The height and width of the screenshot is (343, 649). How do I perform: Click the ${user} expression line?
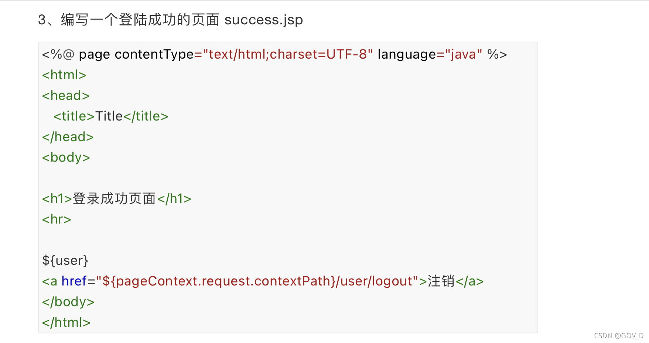(65, 260)
